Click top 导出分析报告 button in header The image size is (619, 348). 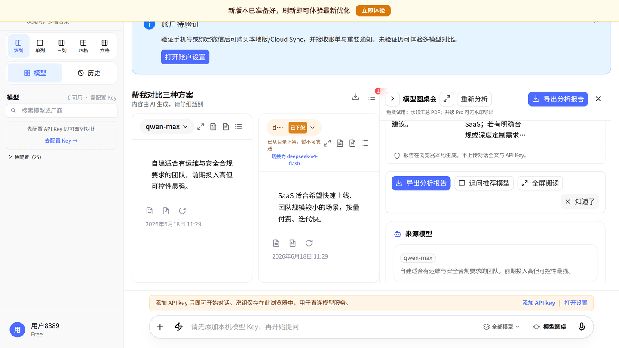click(558, 99)
